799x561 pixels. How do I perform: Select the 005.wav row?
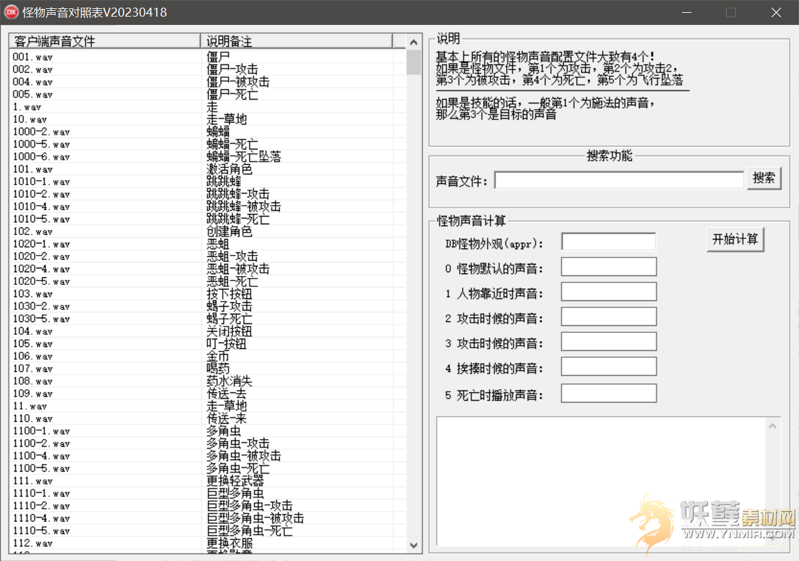(208, 94)
